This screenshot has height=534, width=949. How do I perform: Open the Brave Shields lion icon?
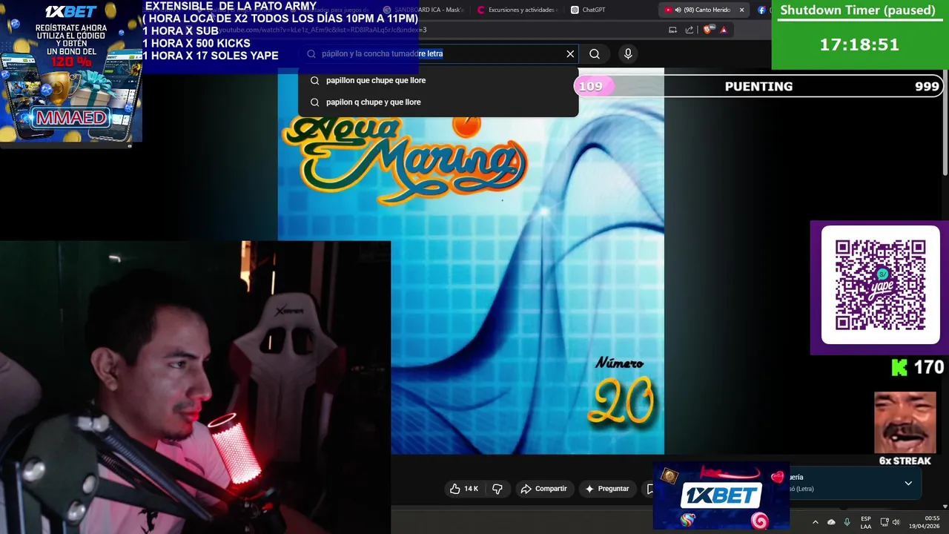pos(707,30)
